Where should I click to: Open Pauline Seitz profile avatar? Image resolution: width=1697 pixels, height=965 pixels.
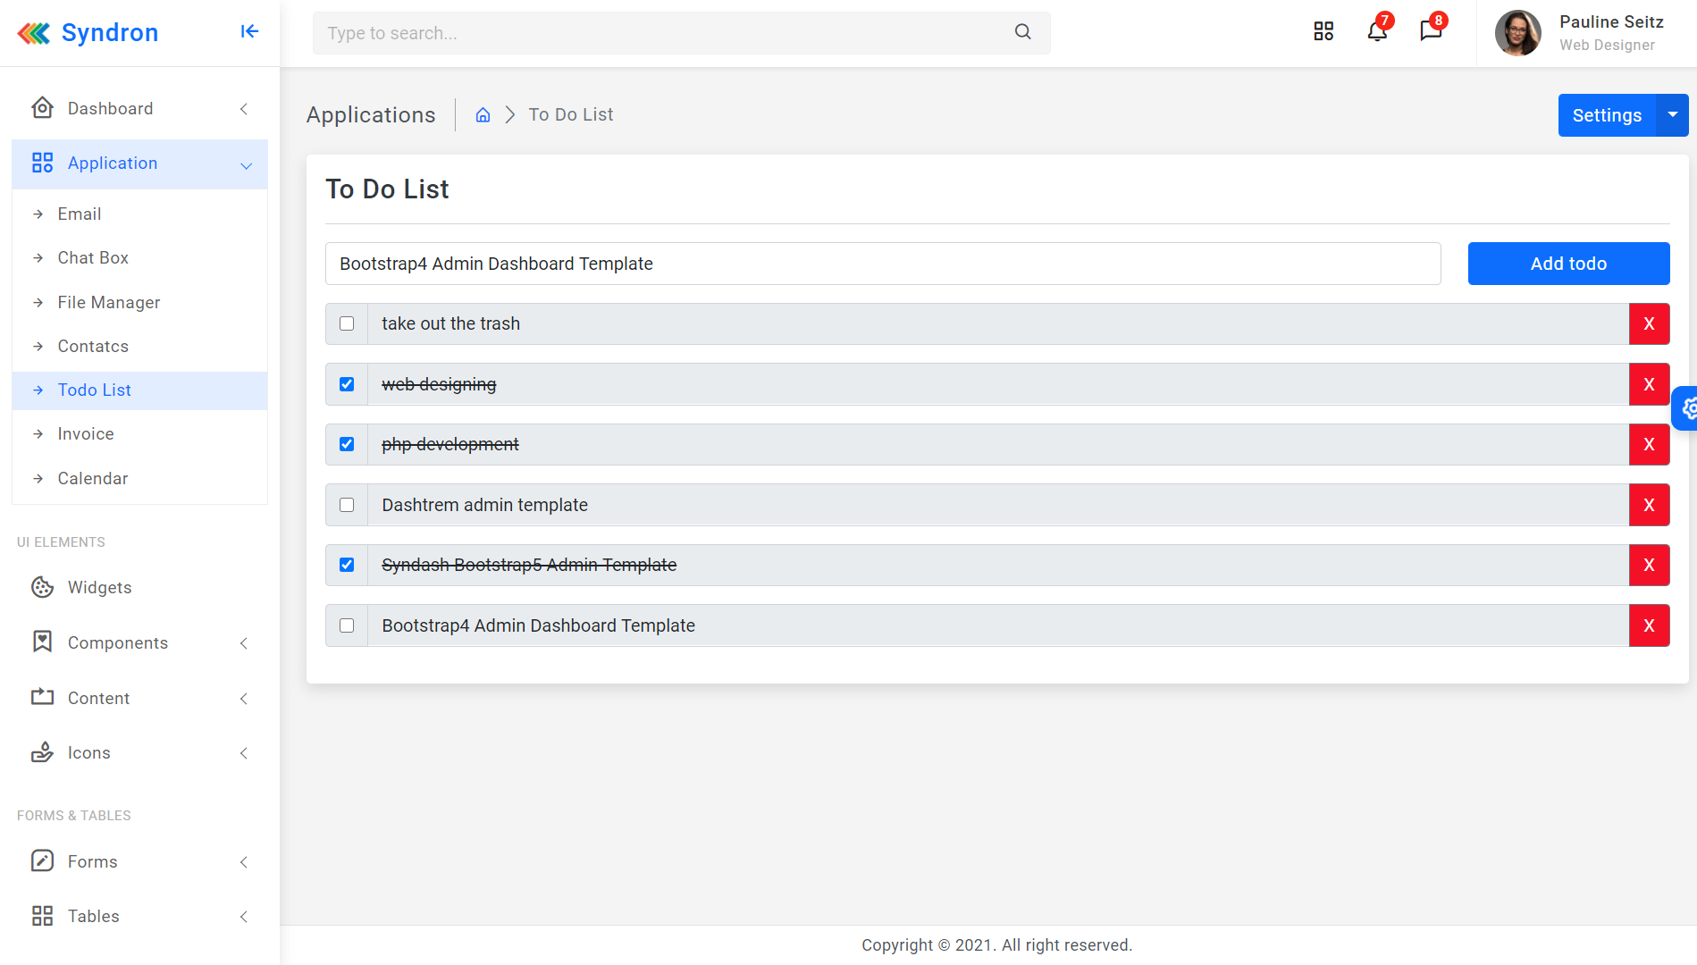[x=1517, y=33]
